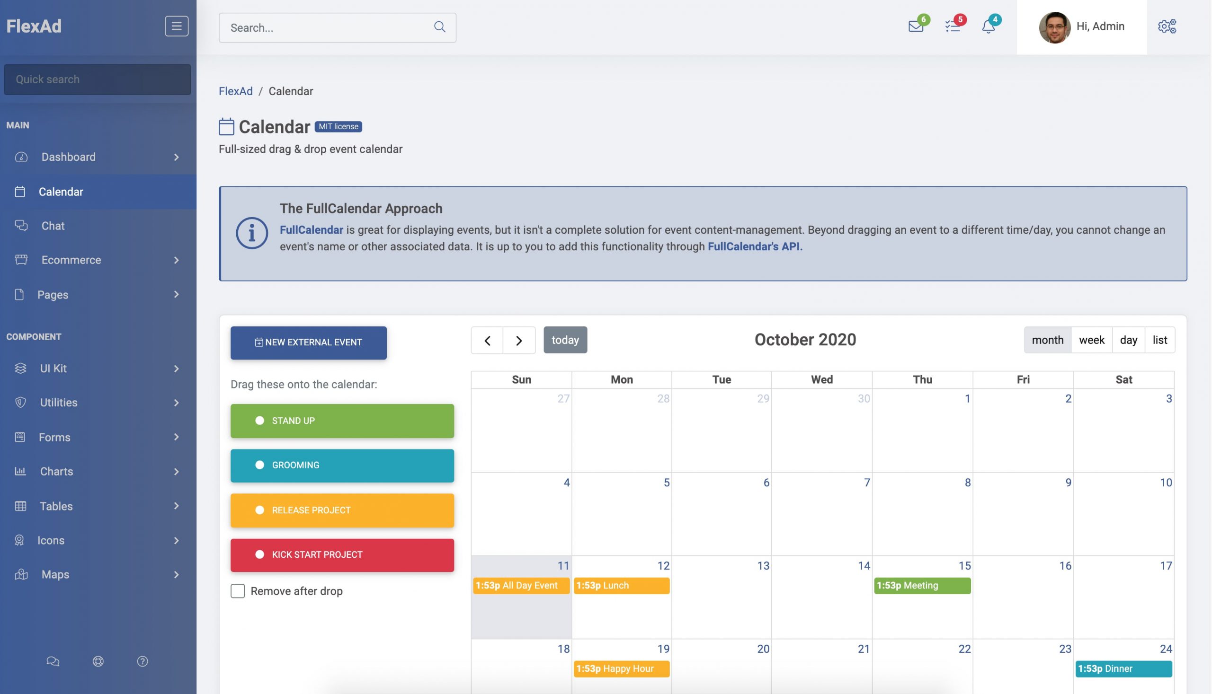1212x694 pixels.
Task: Expand the Maps menu chevron
Action: pos(177,574)
